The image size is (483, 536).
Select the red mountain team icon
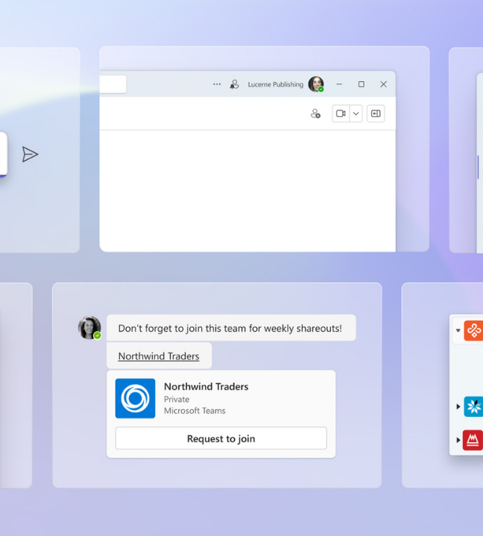coord(473,440)
